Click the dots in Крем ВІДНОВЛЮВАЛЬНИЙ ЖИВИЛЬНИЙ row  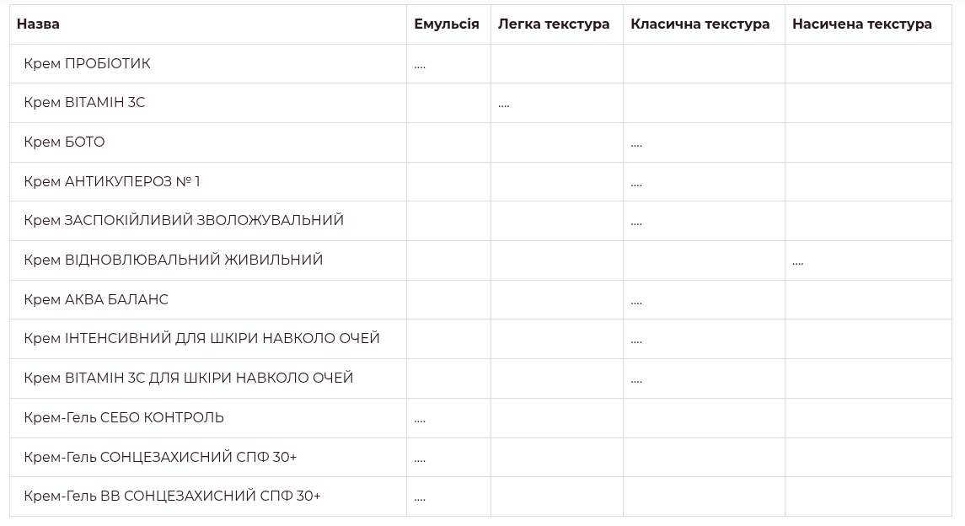pos(797,263)
